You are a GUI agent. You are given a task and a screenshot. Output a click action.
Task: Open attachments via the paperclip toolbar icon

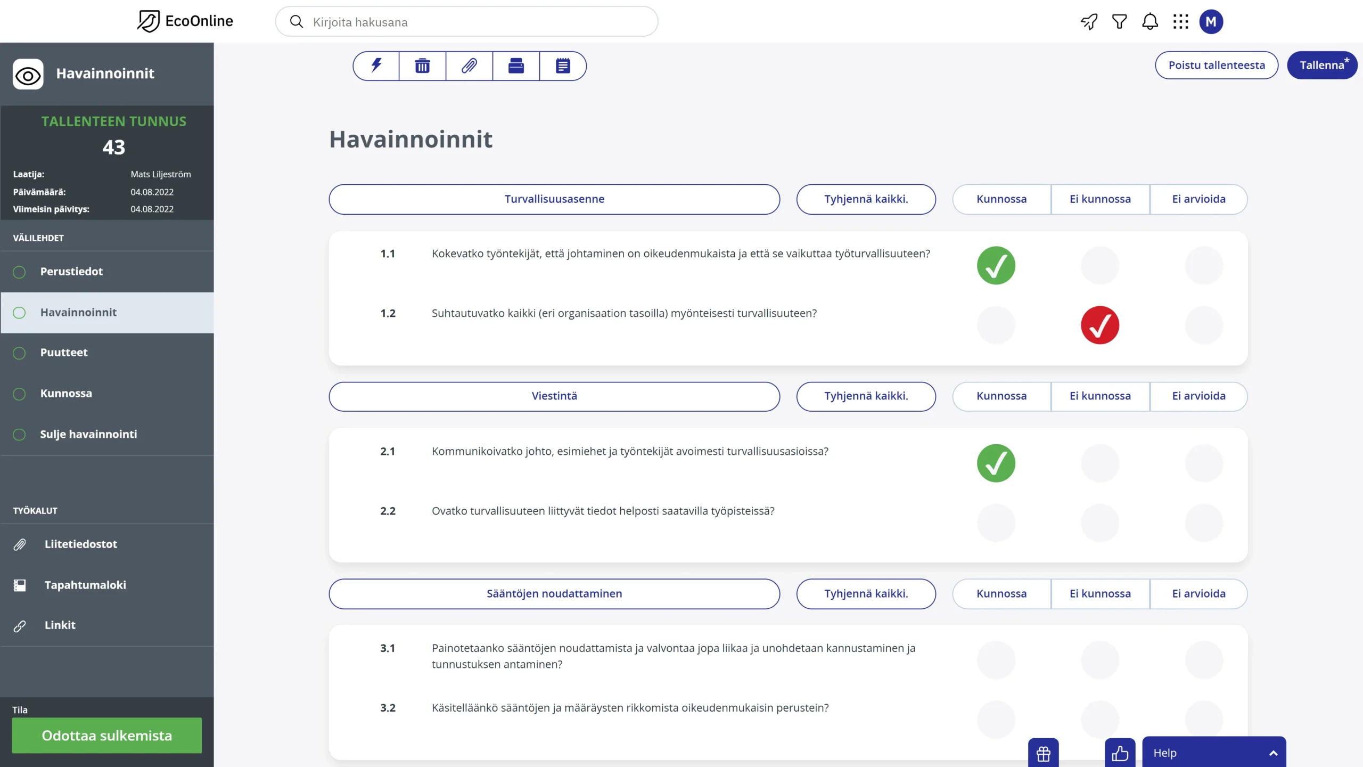click(x=469, y=66)
